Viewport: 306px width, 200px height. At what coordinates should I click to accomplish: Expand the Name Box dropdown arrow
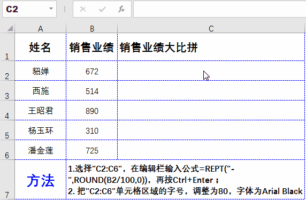click(x=51, y=9)
